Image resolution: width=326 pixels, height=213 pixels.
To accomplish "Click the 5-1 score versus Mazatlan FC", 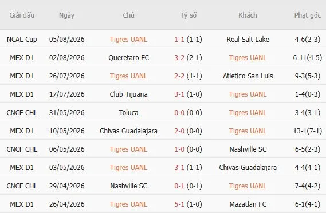I will [179, 204].
